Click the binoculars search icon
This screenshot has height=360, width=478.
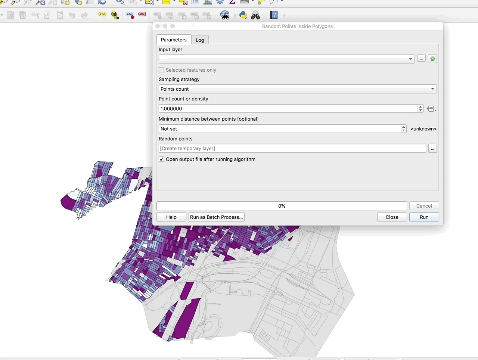tap(255, 15)
